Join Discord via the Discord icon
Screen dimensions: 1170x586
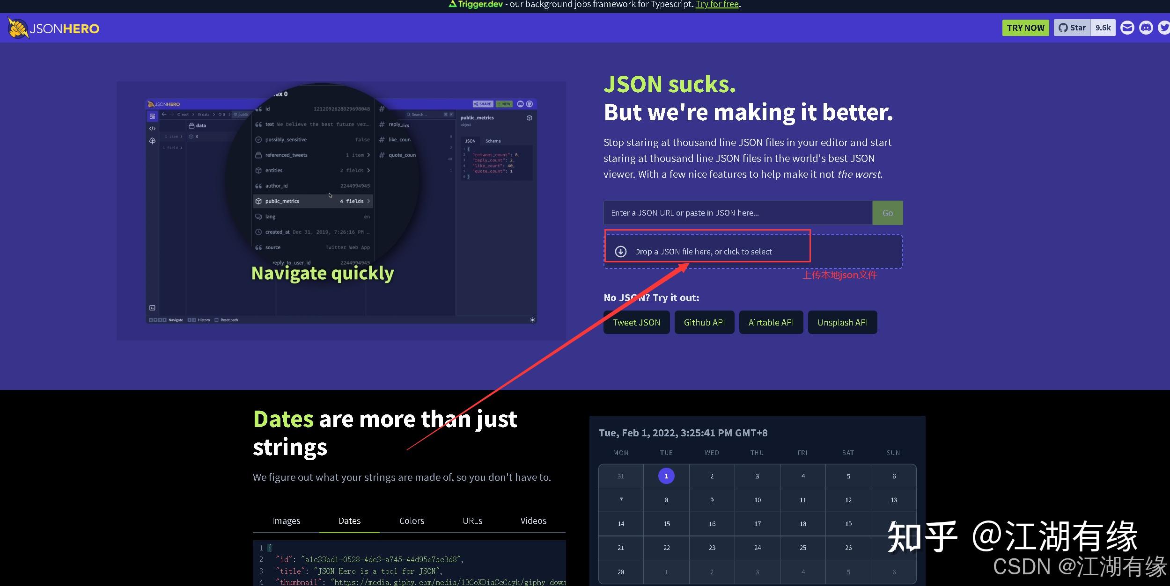point(1146,28)
